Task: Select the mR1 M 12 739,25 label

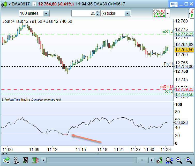Action: pyautogui.click(x=184, y=89)
